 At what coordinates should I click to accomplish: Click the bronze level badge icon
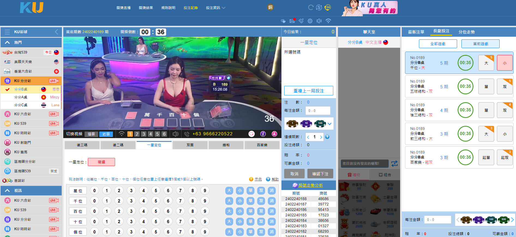(270, 7)
